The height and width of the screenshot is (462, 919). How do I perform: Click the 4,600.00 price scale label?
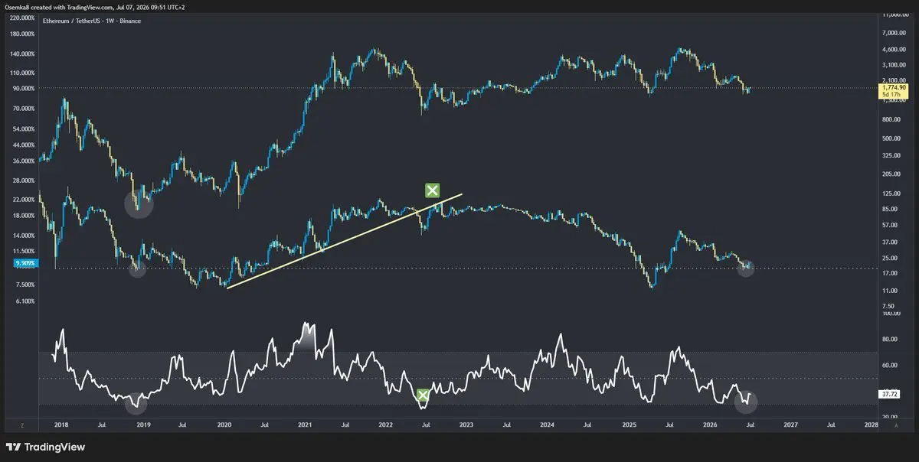click(893, 50)
